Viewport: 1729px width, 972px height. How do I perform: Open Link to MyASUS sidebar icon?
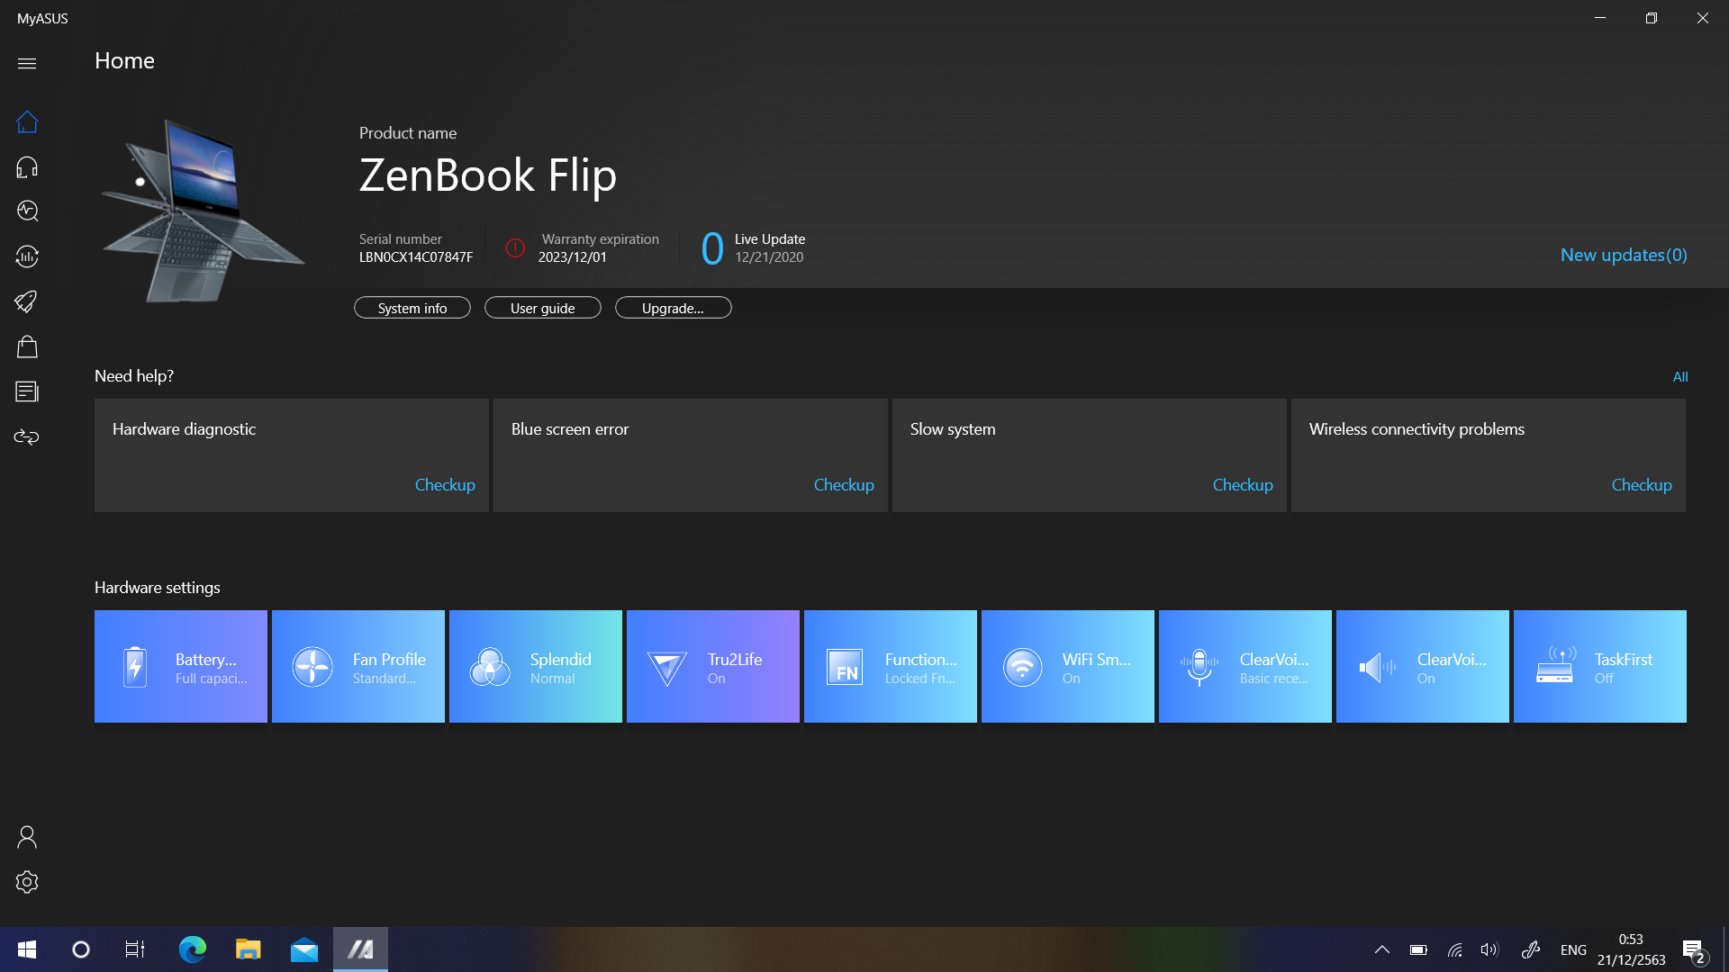click(27, 436)
